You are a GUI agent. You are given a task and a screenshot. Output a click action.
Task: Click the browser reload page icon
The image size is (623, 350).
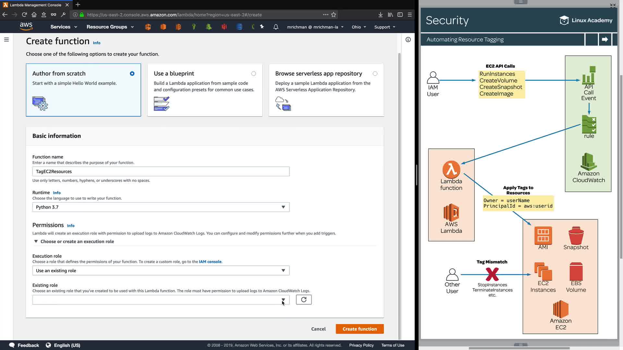pyautogui.click(x=24, y=15)
